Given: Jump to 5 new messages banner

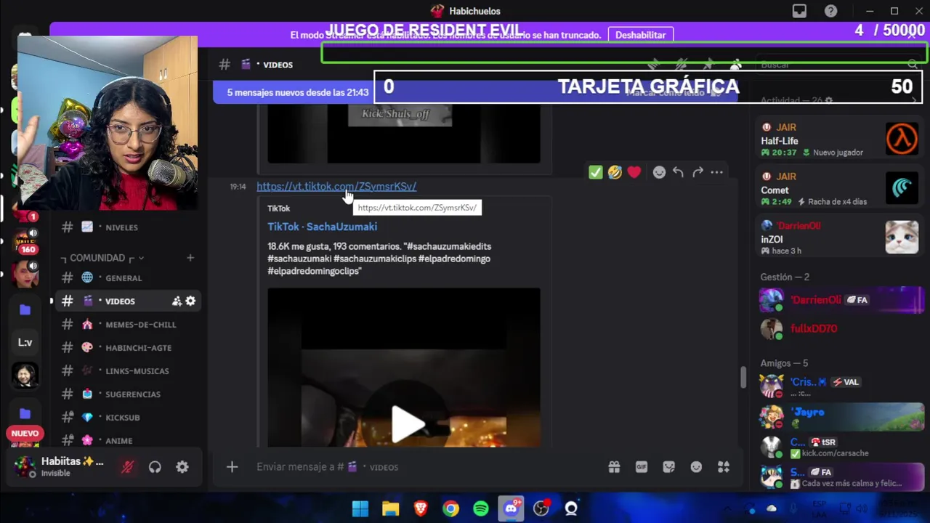Looking at the screenshot, I should (298, 92).
